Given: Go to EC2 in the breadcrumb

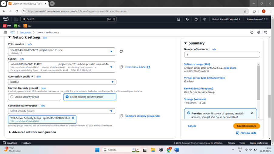Looking at the screenshot, I should 12,32.
